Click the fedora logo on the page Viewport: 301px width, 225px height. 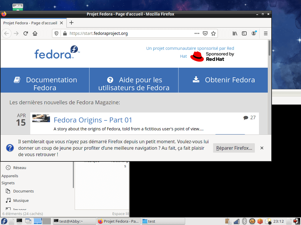(57, 52)
